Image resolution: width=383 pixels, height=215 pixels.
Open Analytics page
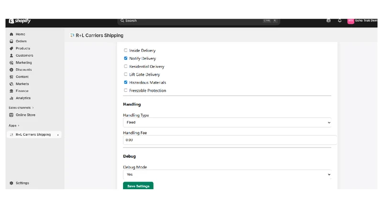[23, 98]
